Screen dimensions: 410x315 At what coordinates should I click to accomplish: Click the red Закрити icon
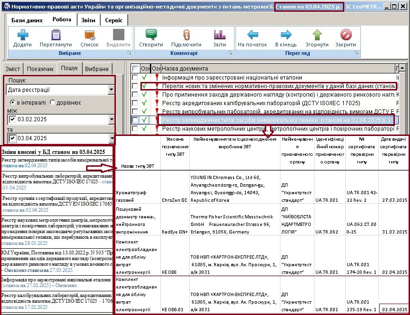coord(346,36)
